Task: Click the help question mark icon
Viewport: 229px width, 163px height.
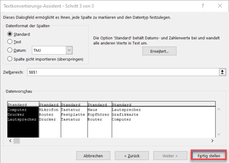Action: [x=203, y=6]
